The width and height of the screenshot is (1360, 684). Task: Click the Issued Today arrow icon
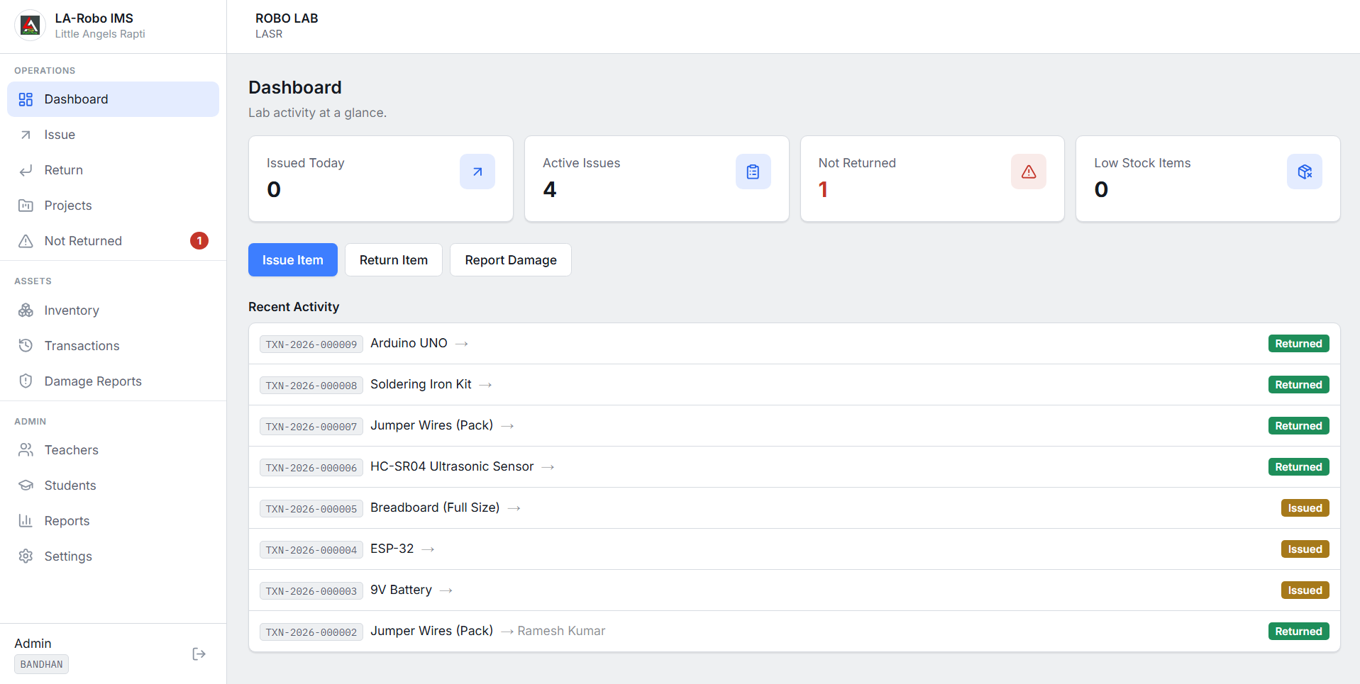point(477,172)
